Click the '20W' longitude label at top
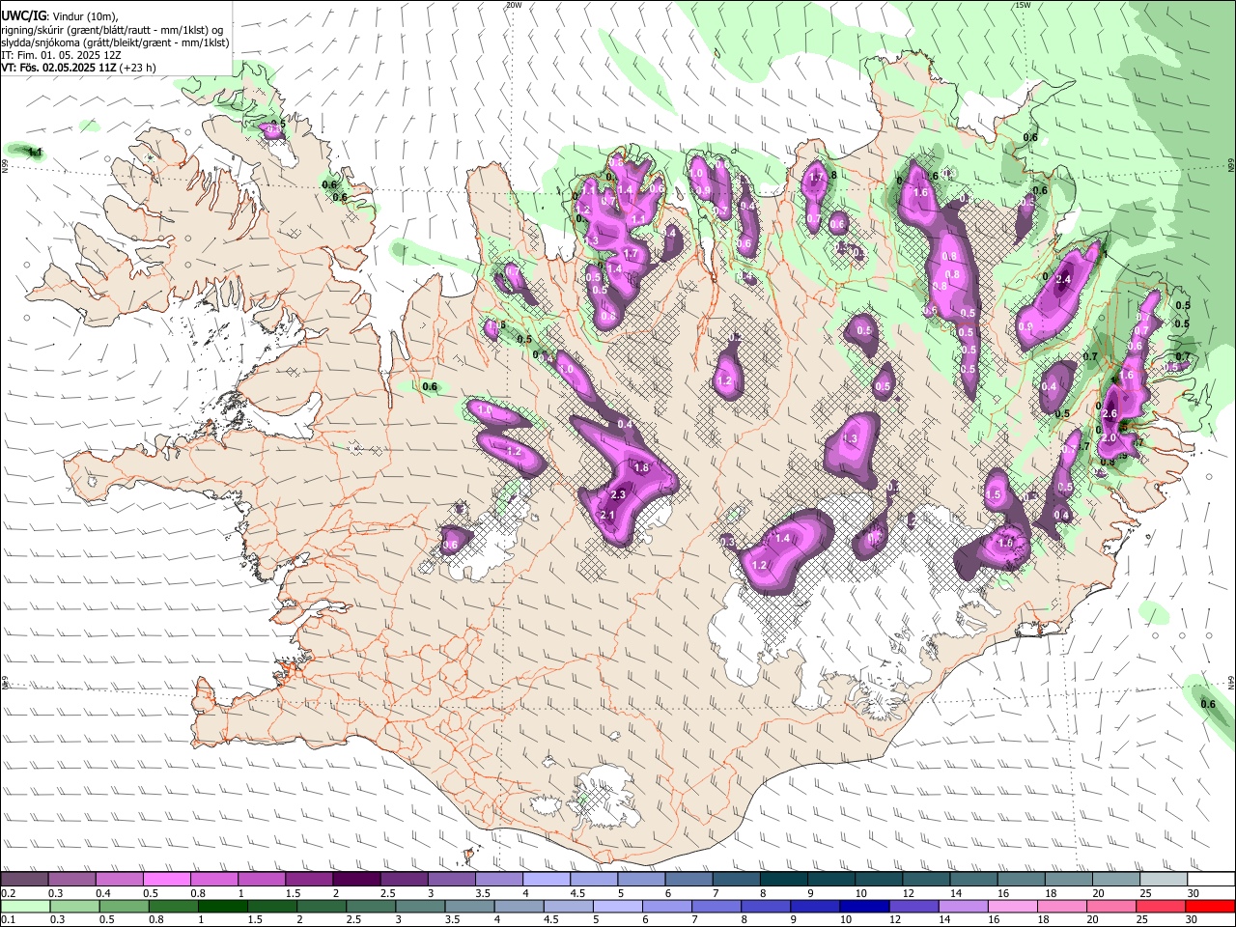Screen dimensions: 1236x927 coord(514,5)
